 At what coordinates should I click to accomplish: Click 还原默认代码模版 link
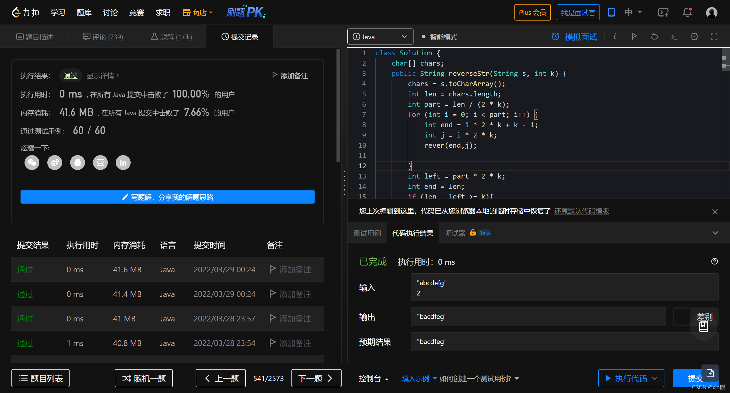tap(581, 211)
